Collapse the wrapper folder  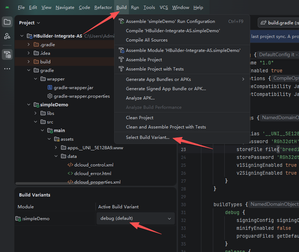click(36, 79)
